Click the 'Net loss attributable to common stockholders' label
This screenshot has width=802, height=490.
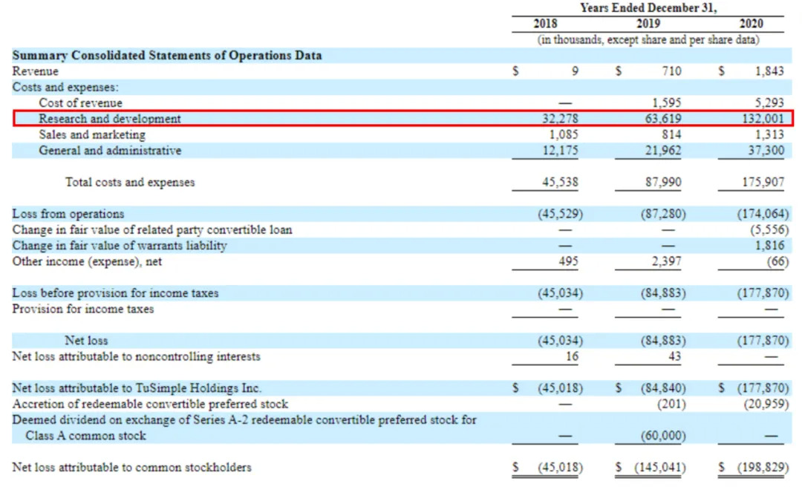(131, 467)
